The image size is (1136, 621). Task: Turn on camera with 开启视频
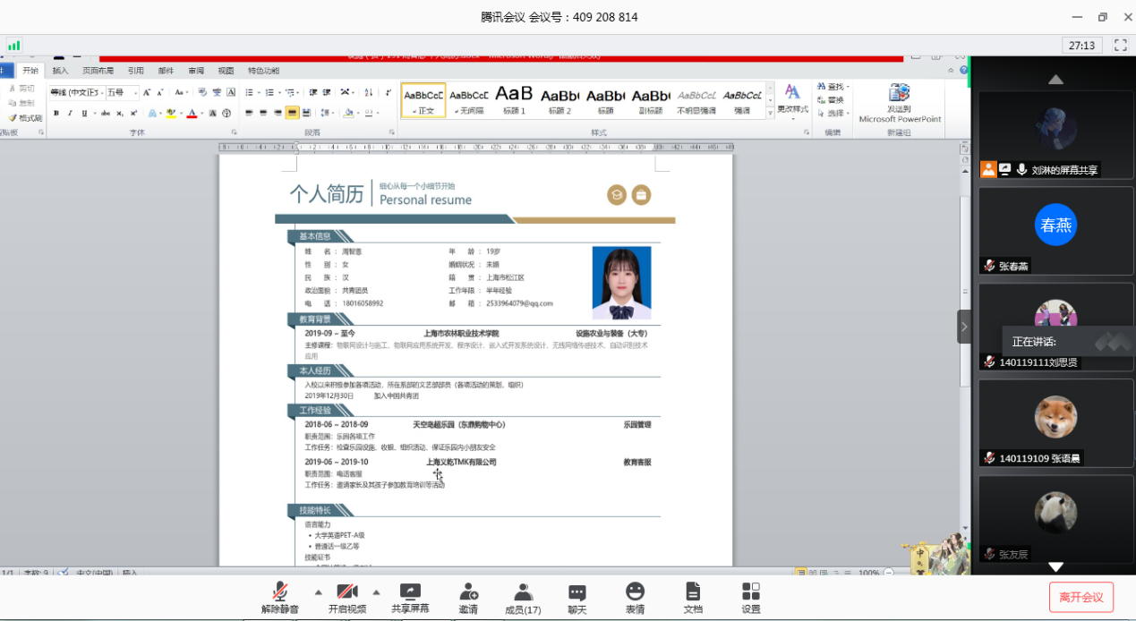coord(346,598)
